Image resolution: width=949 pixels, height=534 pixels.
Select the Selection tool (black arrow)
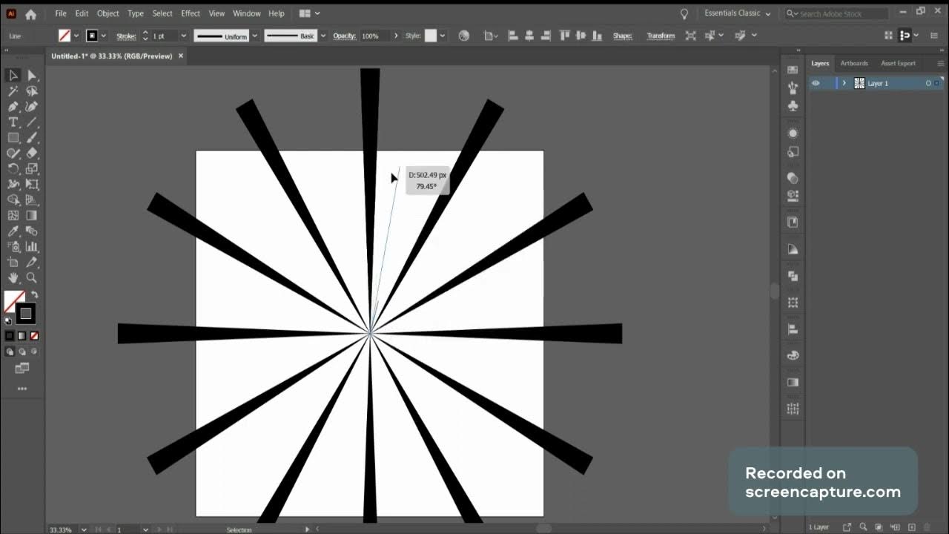(13, 75)
